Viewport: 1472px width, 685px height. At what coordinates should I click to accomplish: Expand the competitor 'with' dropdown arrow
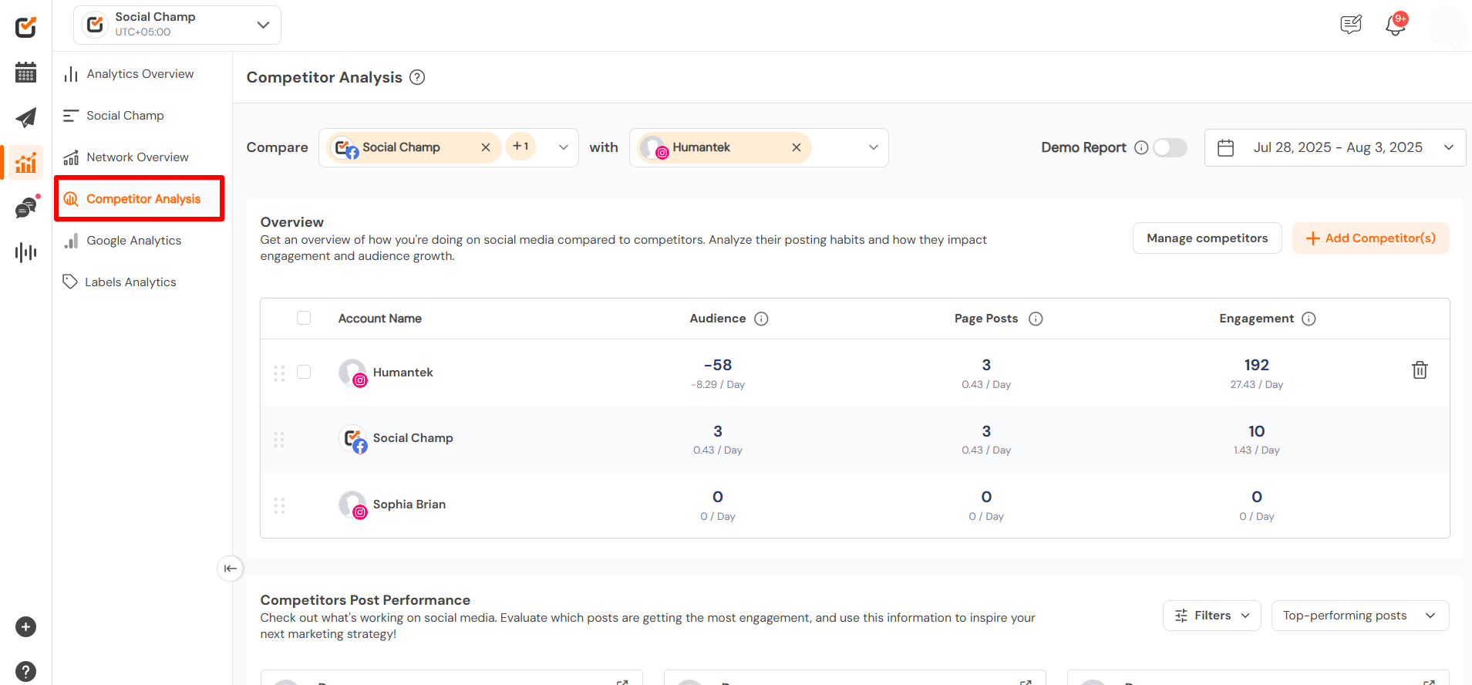tap(874, 147)
